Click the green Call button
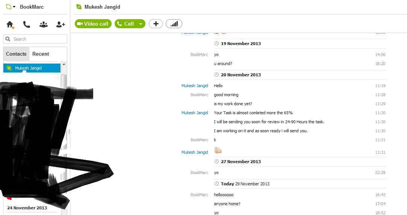407x215 pixels. click(126, 24)
